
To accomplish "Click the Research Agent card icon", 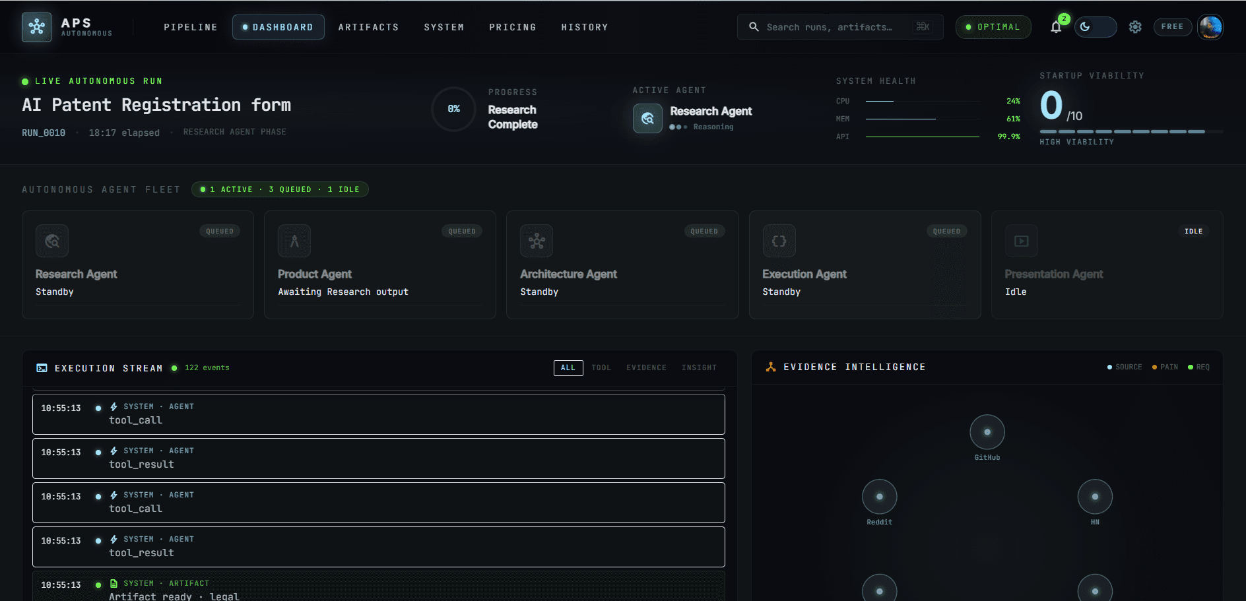I will 52,241.
